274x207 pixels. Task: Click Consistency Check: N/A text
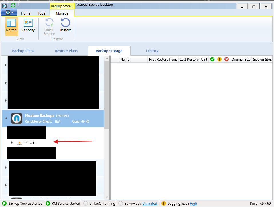click(x=43, y=121)
